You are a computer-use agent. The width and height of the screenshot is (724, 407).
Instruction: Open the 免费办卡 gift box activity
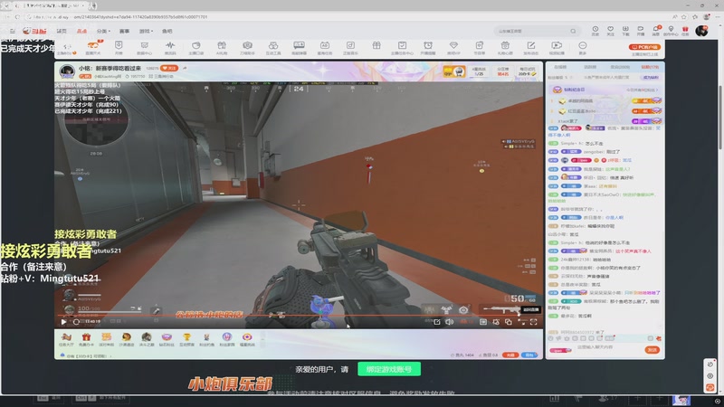(86, 339)
